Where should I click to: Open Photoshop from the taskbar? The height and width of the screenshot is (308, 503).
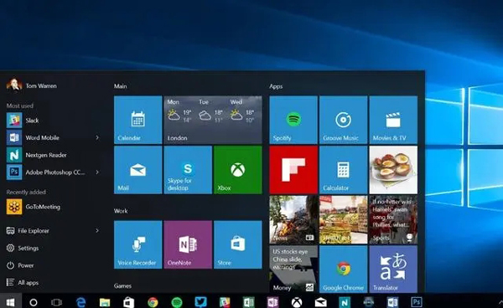417,302
